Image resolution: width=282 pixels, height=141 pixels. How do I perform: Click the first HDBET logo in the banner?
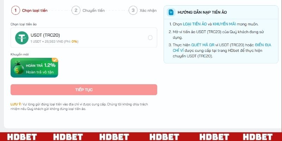(x=22, y=137)
